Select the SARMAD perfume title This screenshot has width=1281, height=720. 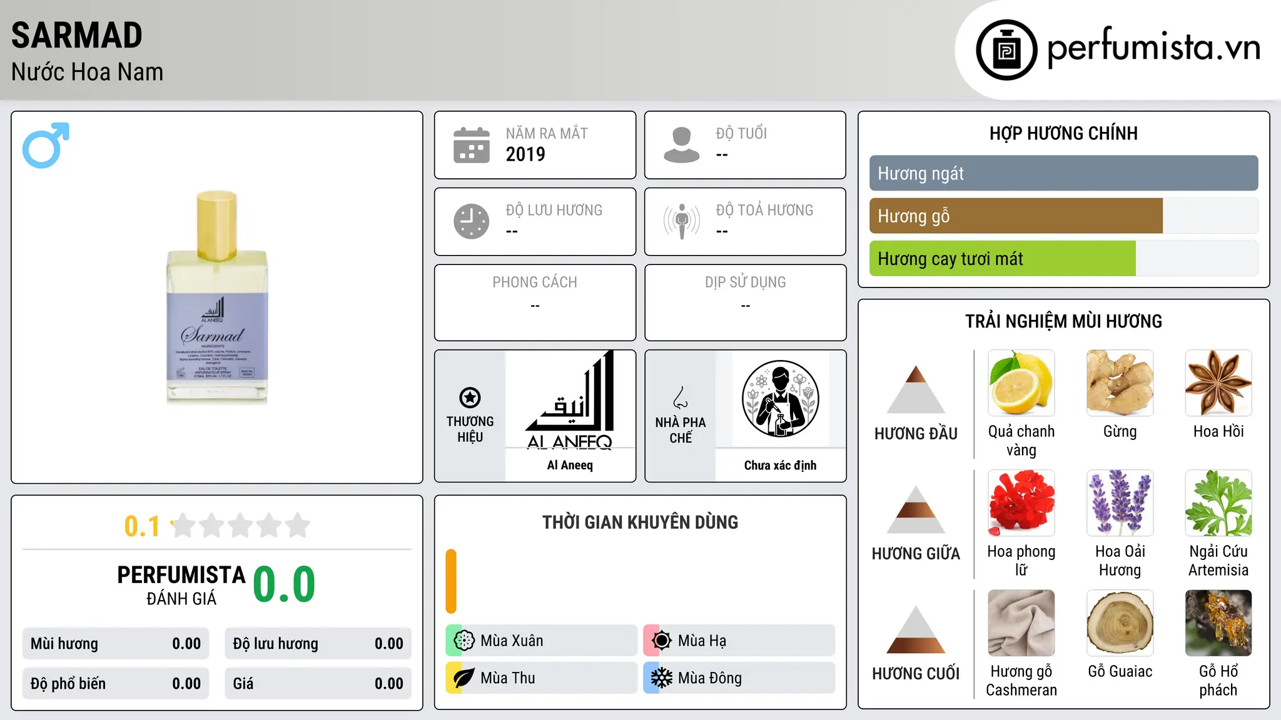[x=77, y=36]
